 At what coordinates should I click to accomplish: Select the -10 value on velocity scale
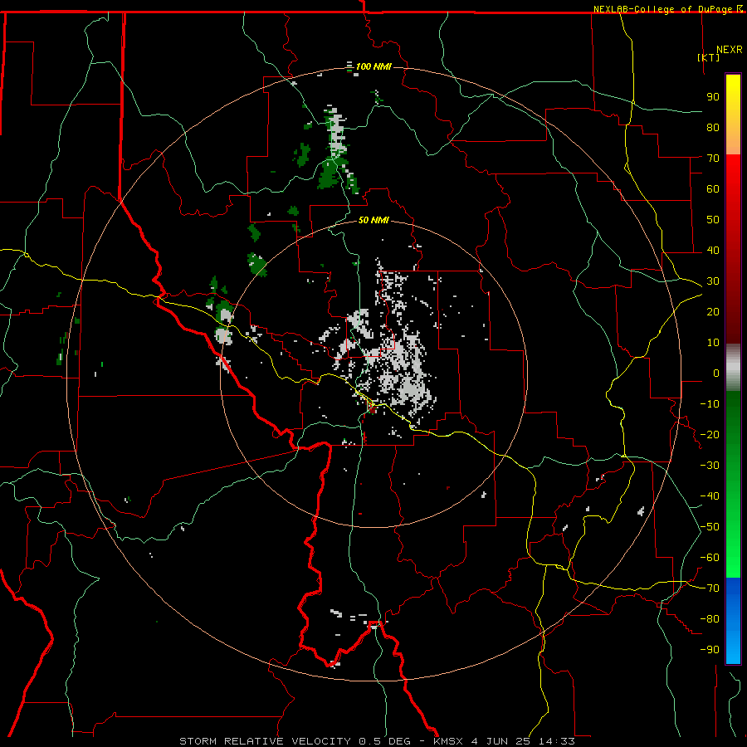[710, 404]
